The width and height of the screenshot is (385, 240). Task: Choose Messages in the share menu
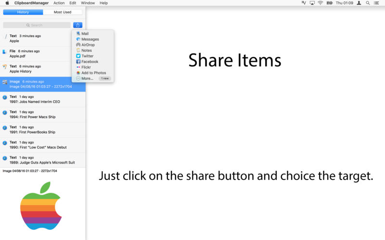click(x=92, y=39)
